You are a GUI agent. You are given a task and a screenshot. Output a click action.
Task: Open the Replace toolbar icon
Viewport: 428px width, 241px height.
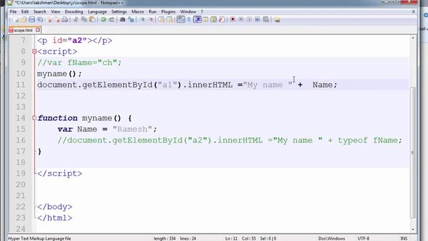(x=131, y=19)
